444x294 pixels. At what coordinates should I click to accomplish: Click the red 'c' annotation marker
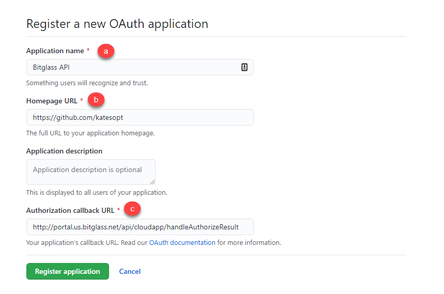click(x=132, y=209)
